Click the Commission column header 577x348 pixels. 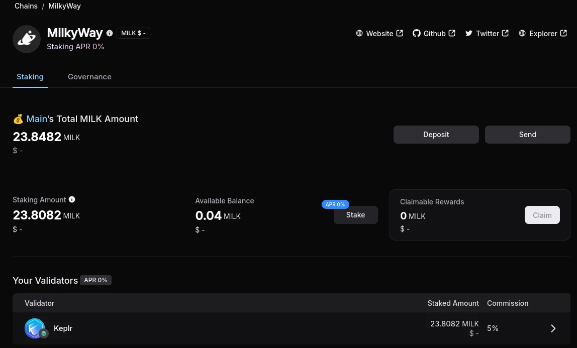pos(508,303)
